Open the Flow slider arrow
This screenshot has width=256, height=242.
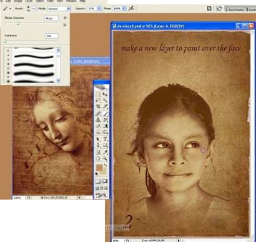[x=124, y=9]
